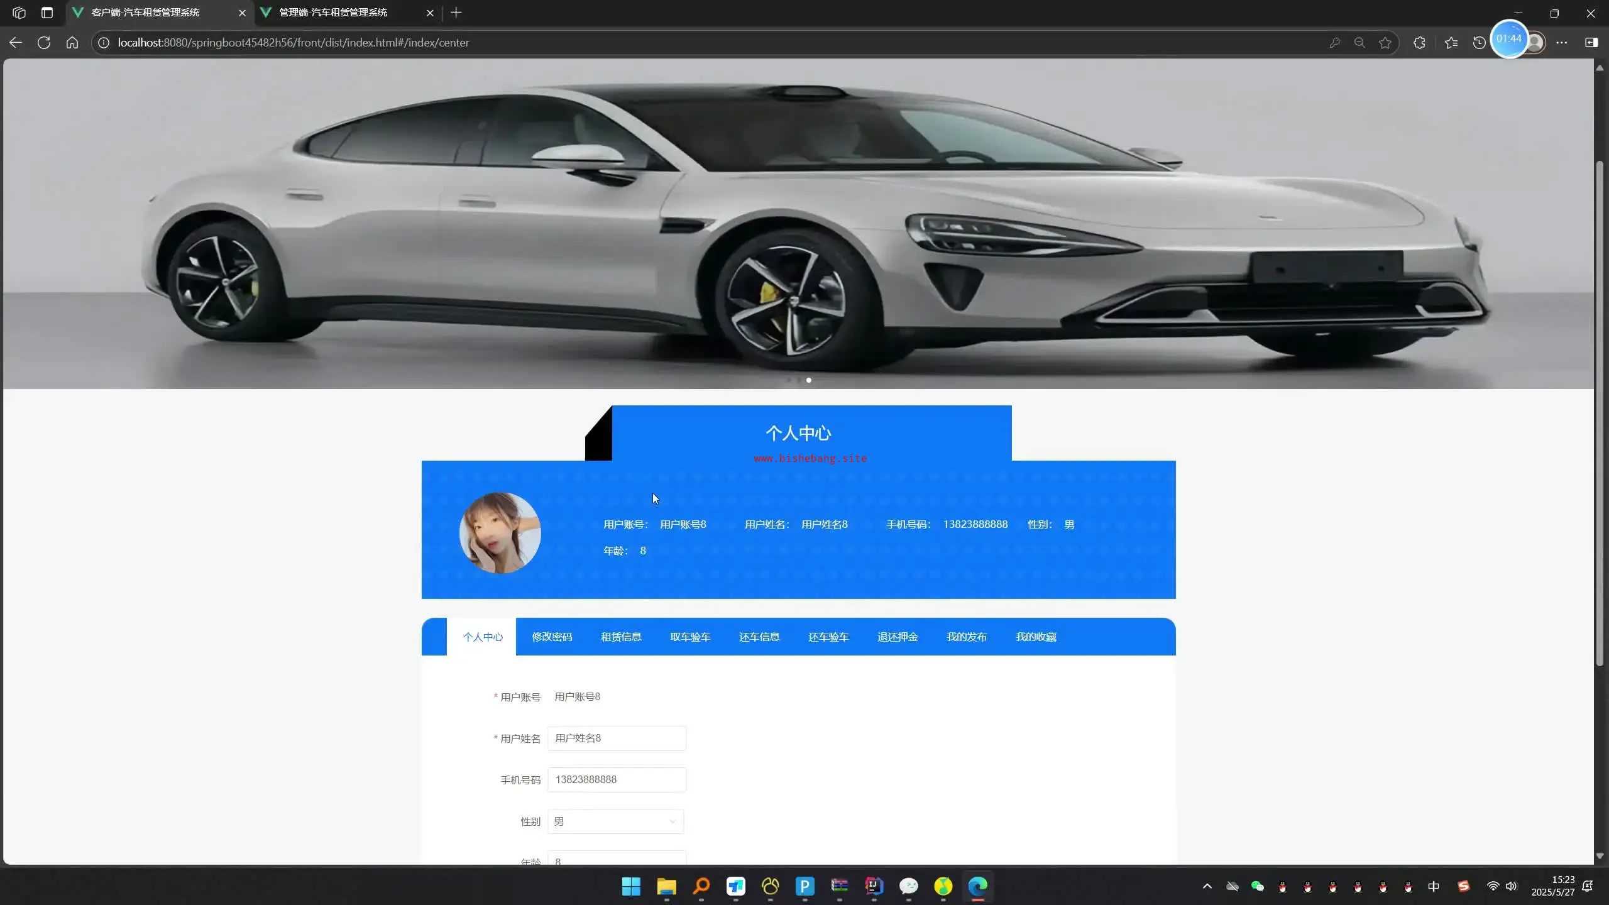The height and width of the screenshot is (905, 1609).
Task: Click the zoom out magnifier icon
Action: 1359,43
